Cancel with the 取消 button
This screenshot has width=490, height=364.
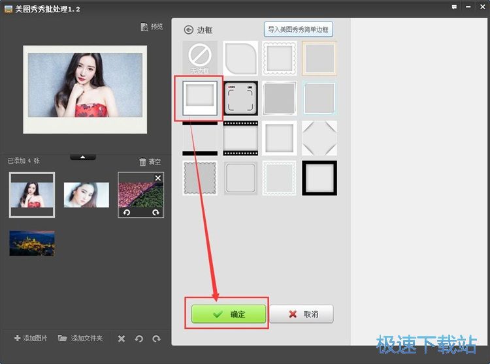tap(302, 314)
